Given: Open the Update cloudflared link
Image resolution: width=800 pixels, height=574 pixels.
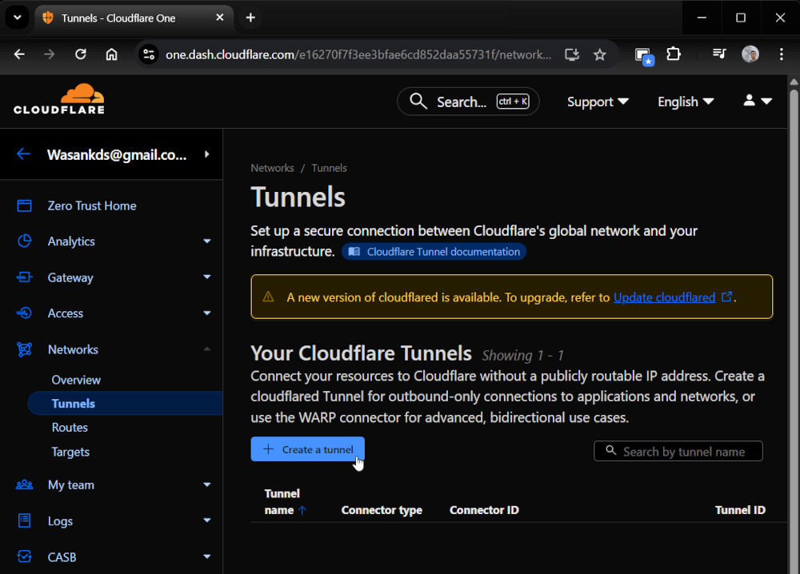Looking at the screenshot, I should click(x=664, y=297).
